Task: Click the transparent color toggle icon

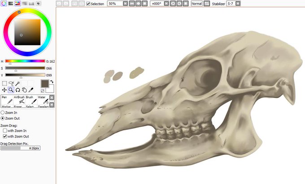Action: click(x=43, y=91)
